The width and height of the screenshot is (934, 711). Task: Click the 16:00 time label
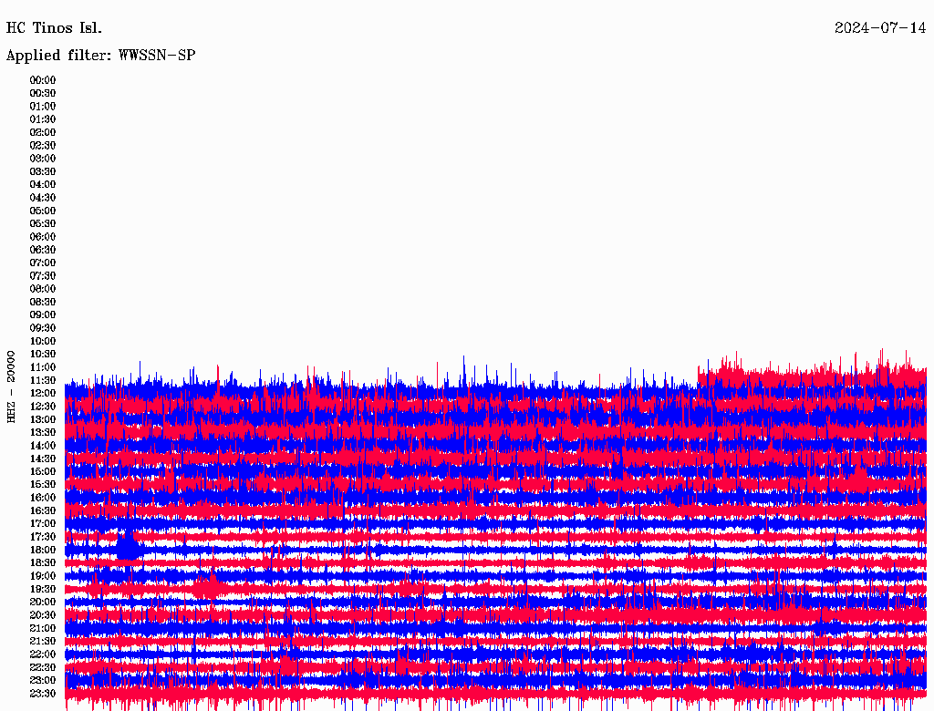click(x=43, y=498)
